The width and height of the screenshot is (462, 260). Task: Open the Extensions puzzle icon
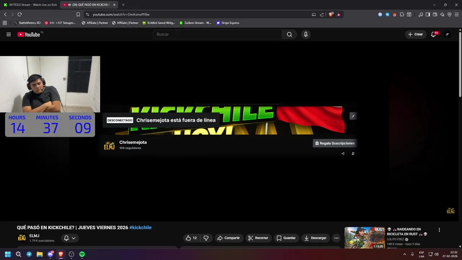(402, 14)
